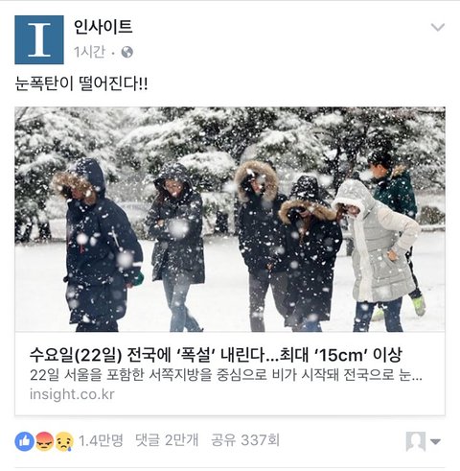Click the crying Sad reaction icon

64,441
